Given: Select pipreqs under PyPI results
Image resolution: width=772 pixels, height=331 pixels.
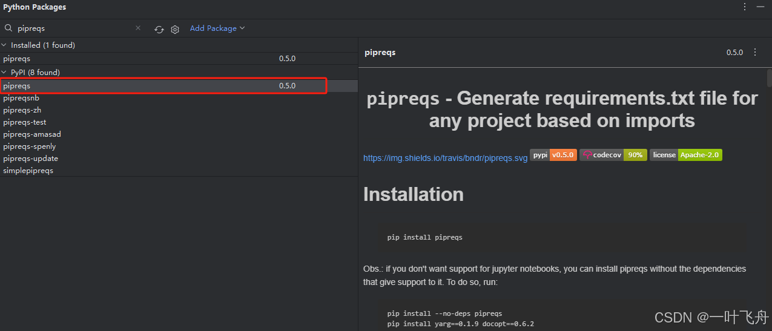Looking at the screenshot, I should [179, 86].
